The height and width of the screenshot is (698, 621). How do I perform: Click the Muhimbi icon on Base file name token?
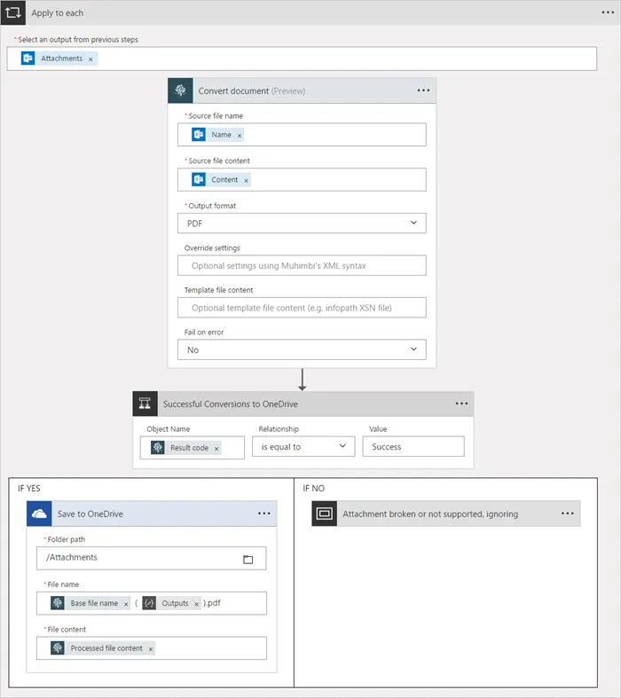[58, 603]
